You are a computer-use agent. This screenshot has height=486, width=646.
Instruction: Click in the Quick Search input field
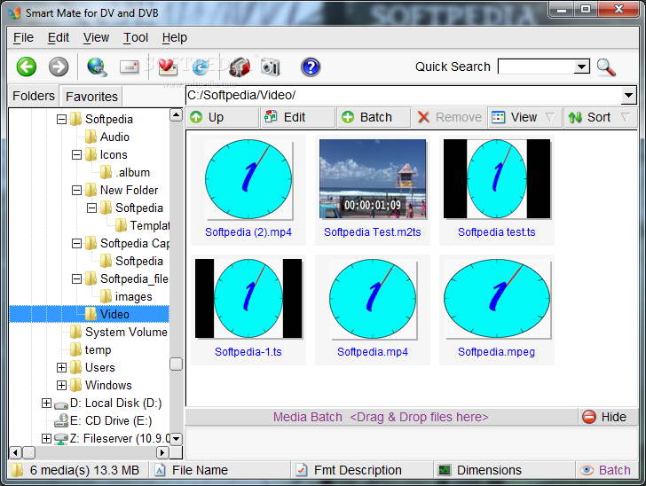click(536, 67)
